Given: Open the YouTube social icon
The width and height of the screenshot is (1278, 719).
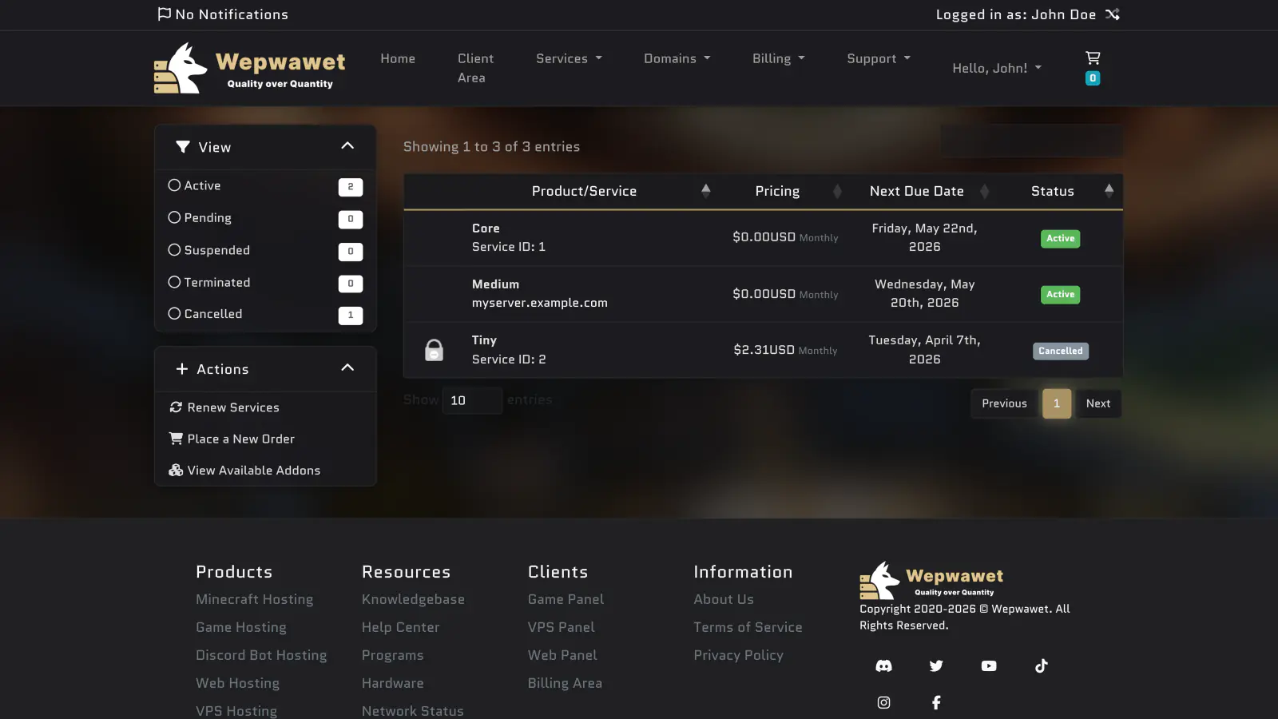Looking at the screenshot, I should coord(989,666).
